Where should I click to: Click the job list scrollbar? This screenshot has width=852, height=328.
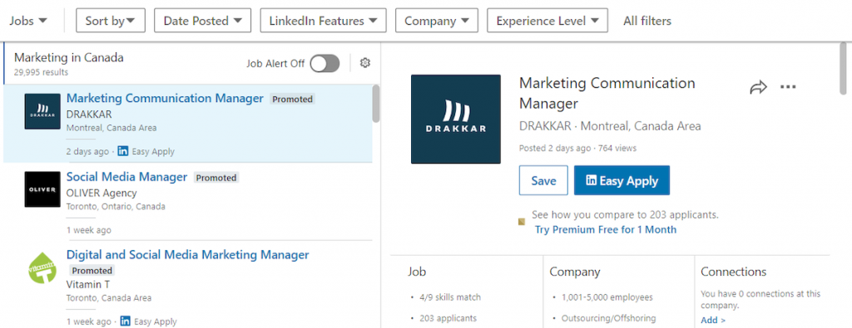click(x=376, y=103)
